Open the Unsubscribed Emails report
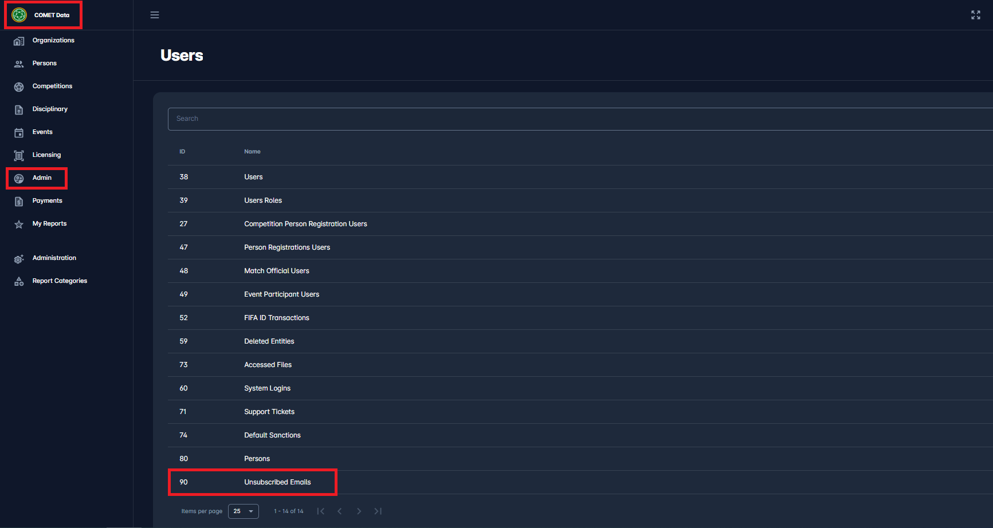 [277, 482]
